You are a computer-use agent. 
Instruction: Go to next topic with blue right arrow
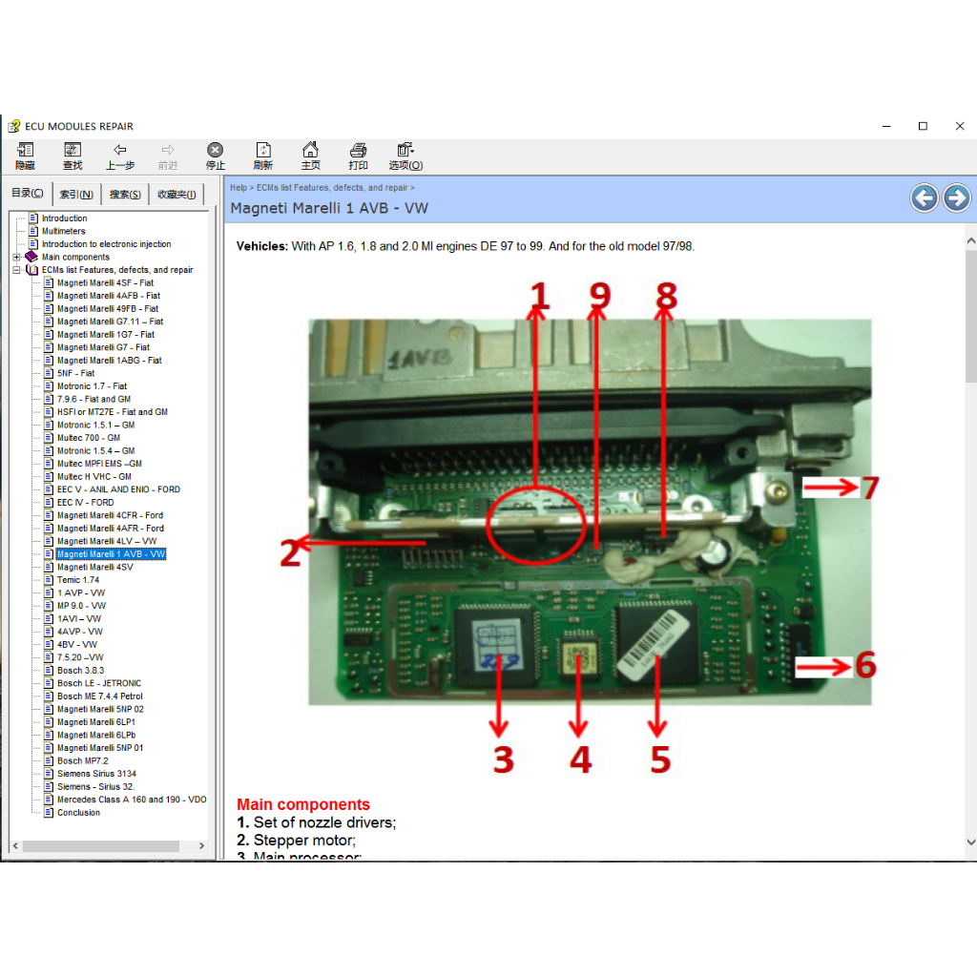click(x=956, y=197)
